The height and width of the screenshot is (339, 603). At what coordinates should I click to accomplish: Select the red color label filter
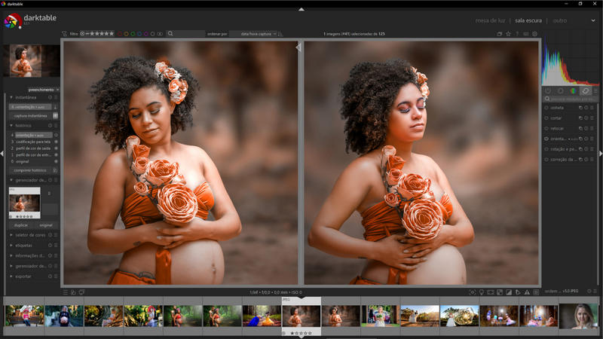click(x=121, y=34)
